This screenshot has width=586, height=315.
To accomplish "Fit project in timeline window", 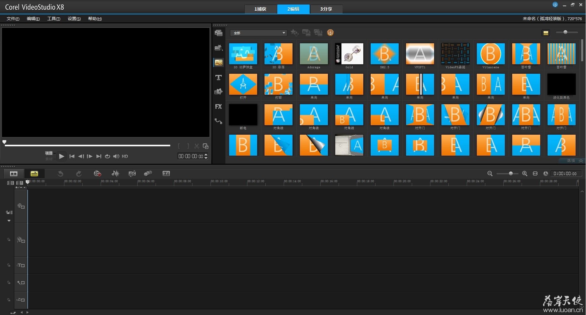I will point(535,174).
